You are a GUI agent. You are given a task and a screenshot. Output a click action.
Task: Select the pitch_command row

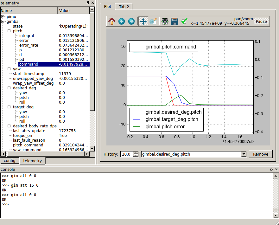click(x=45, y=145)
